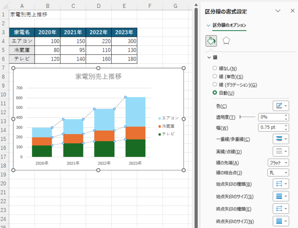Click the 2020年 green テレビ bar segment
The image size is (298, 228).
click(42, 151)
